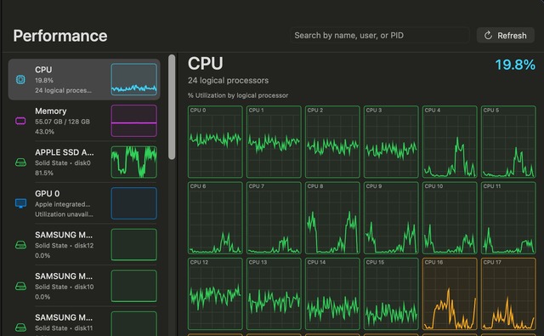This screenshot has height=336, width=544.
Task: Click the SAMSUNG disk11 drive icon
Action: (x=20, y=327)
